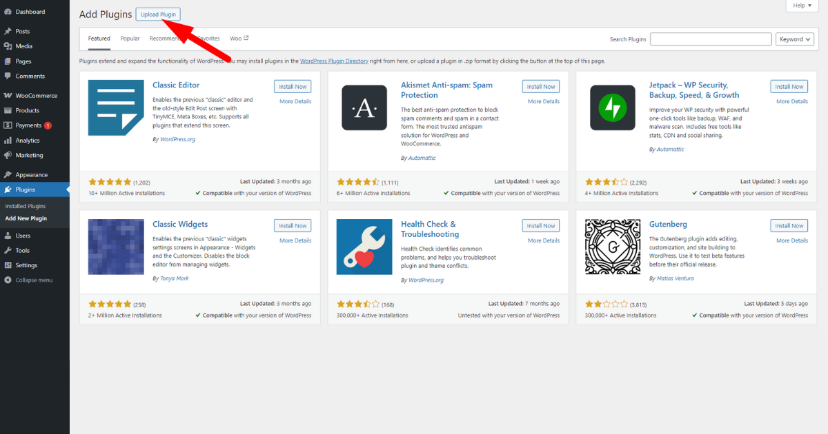The image size is (828, 434).
Task: Open Products box icon
Action: pyautogui.click(x=8, y=110)
